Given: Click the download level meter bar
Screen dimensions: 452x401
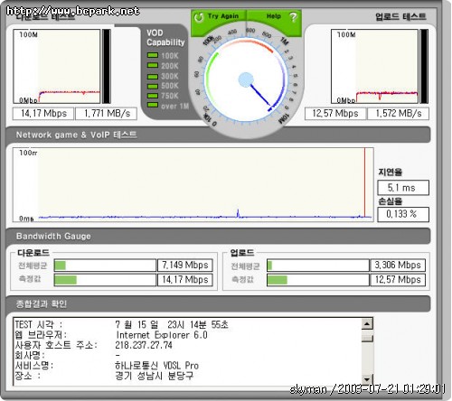Looking at the screenshot, I should coord(107,66).
